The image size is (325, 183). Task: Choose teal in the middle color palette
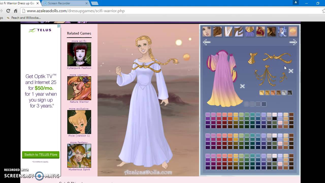pos(252,135)
